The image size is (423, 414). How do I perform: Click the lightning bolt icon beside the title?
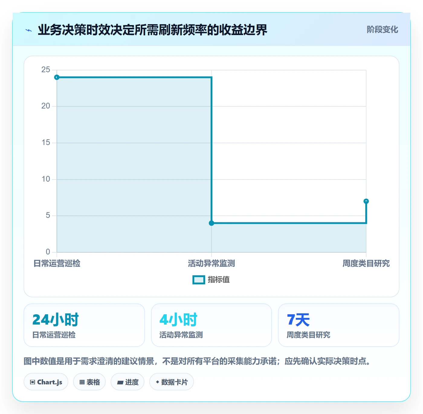click(29, 30)
